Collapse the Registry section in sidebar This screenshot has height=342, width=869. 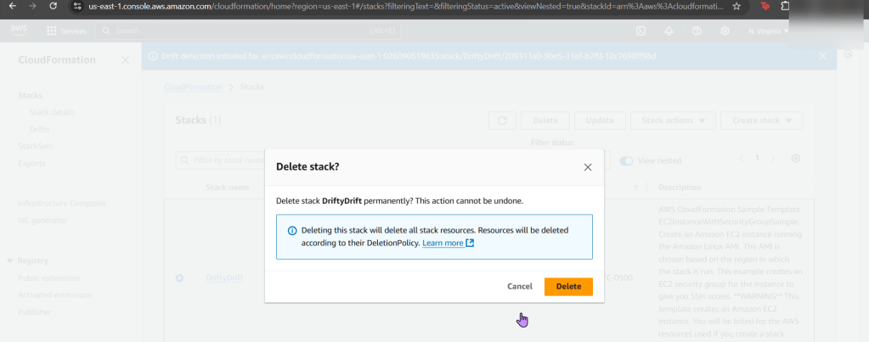(9, 261)
